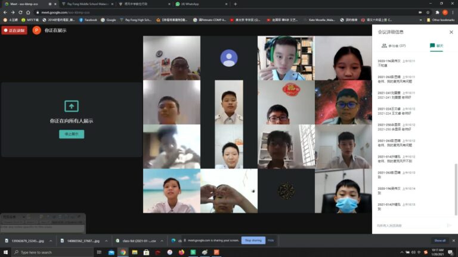Open the Chrome extensions puzzle icon

[437, 12]
